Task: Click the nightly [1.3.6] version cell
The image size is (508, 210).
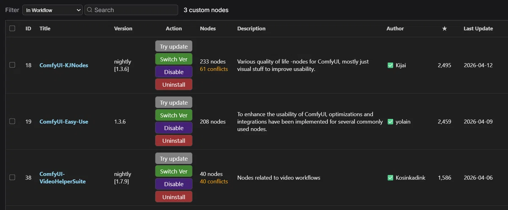Action: click(x=123, y=65)
